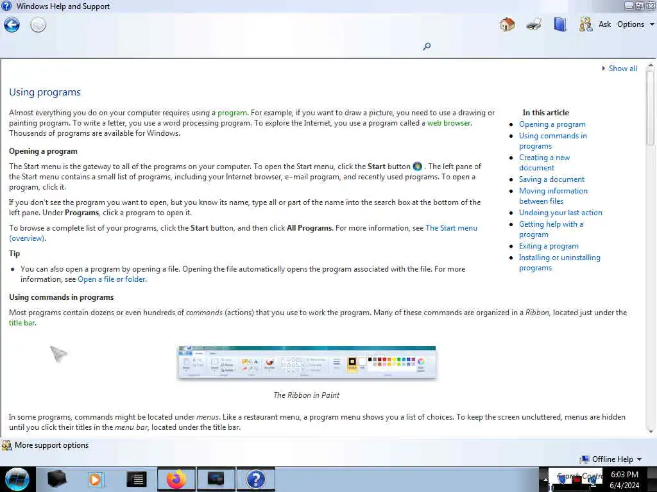Open the Windows Start button

(x=17, y=479)
